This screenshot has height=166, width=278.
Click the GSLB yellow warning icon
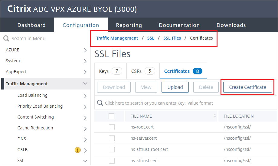pyautogui.click(x=78, y=150)
